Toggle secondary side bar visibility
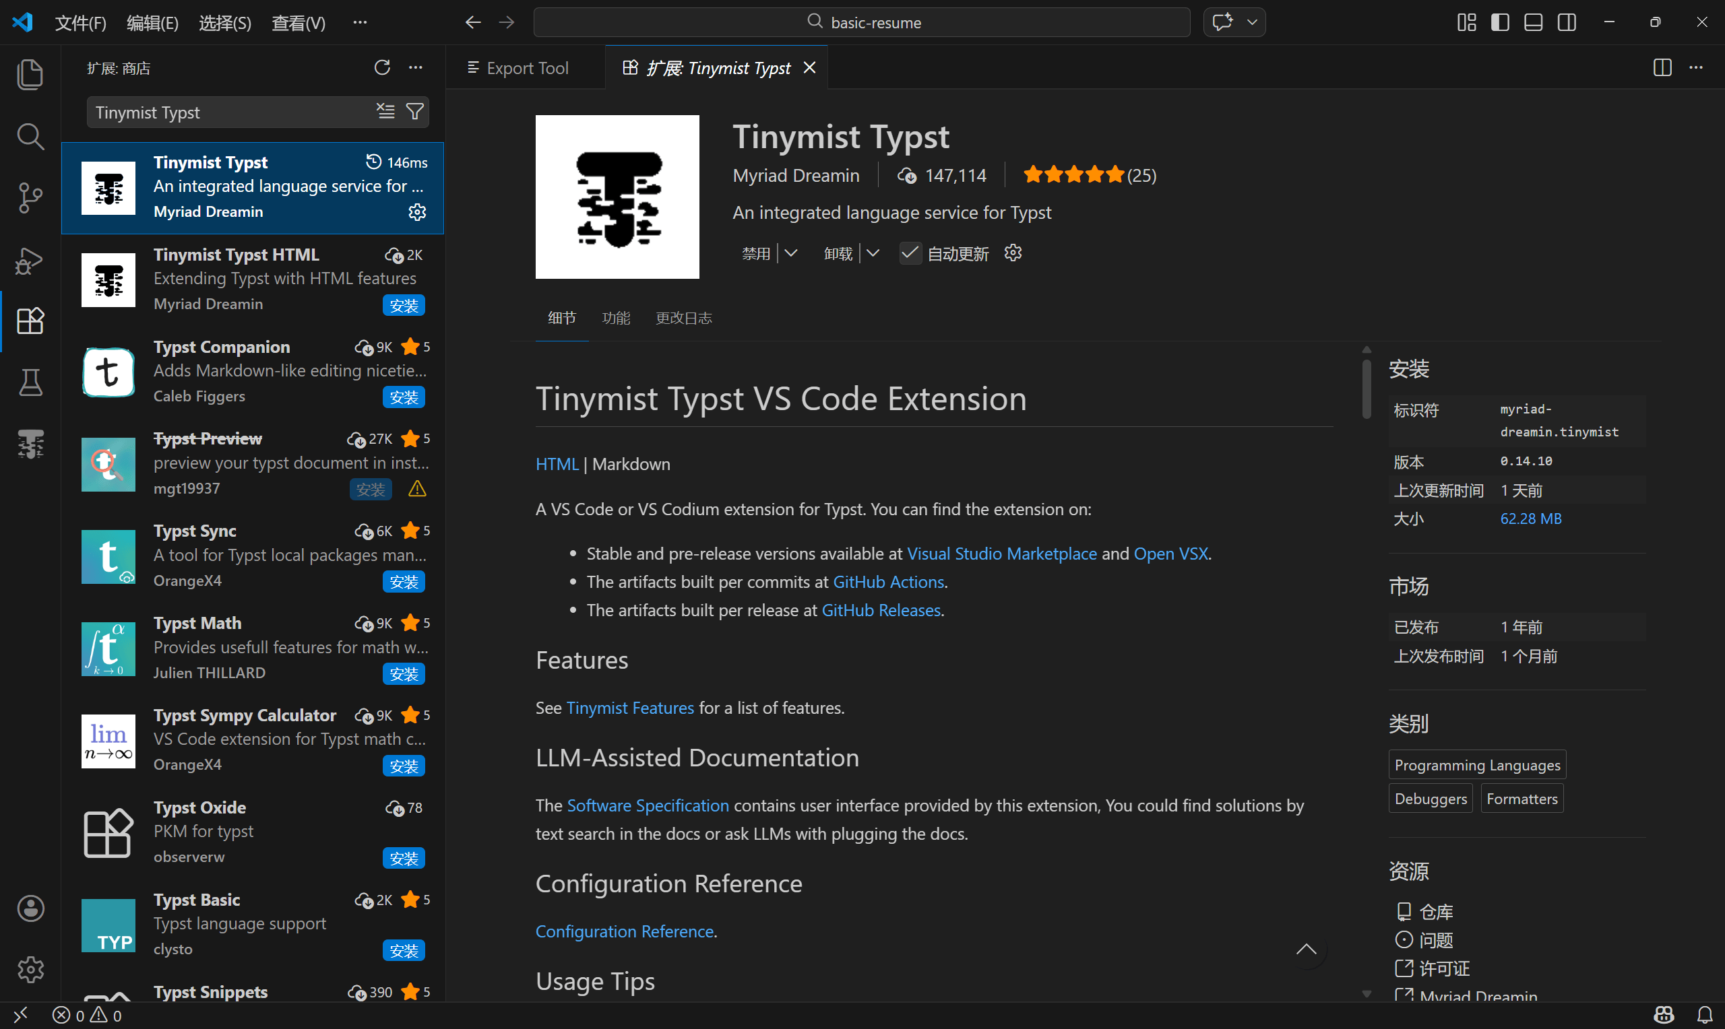The image size is (1725, 1029). tap(1566, 22)
